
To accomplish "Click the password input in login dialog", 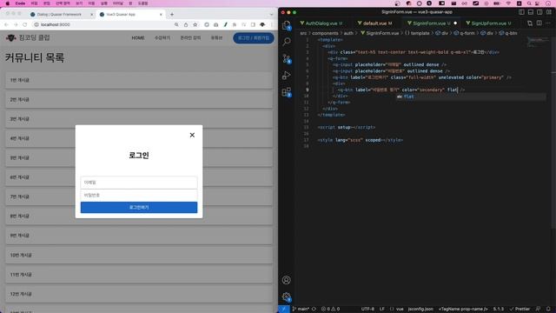I will pyautogui.click(x=139, y=195).
